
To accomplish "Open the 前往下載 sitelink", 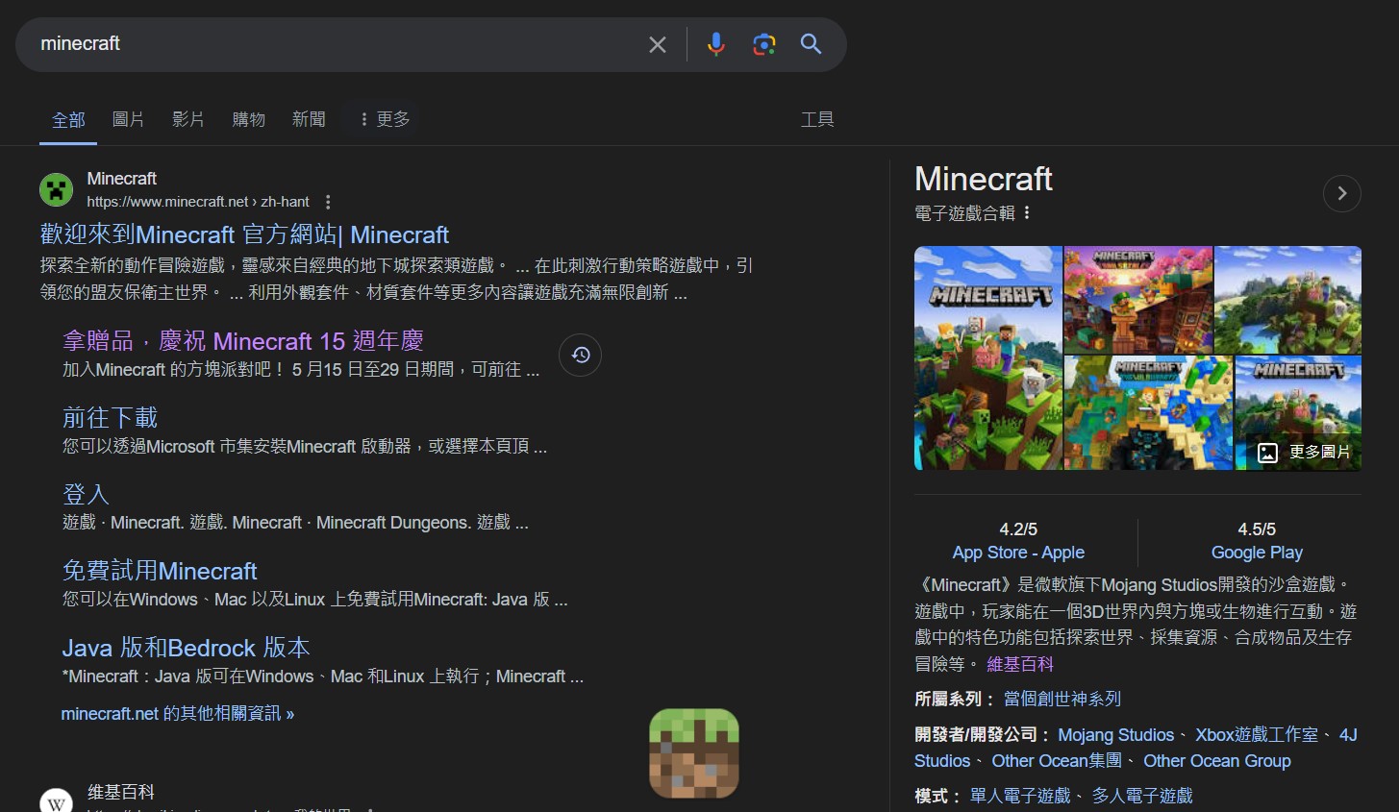I will [110, 417].
